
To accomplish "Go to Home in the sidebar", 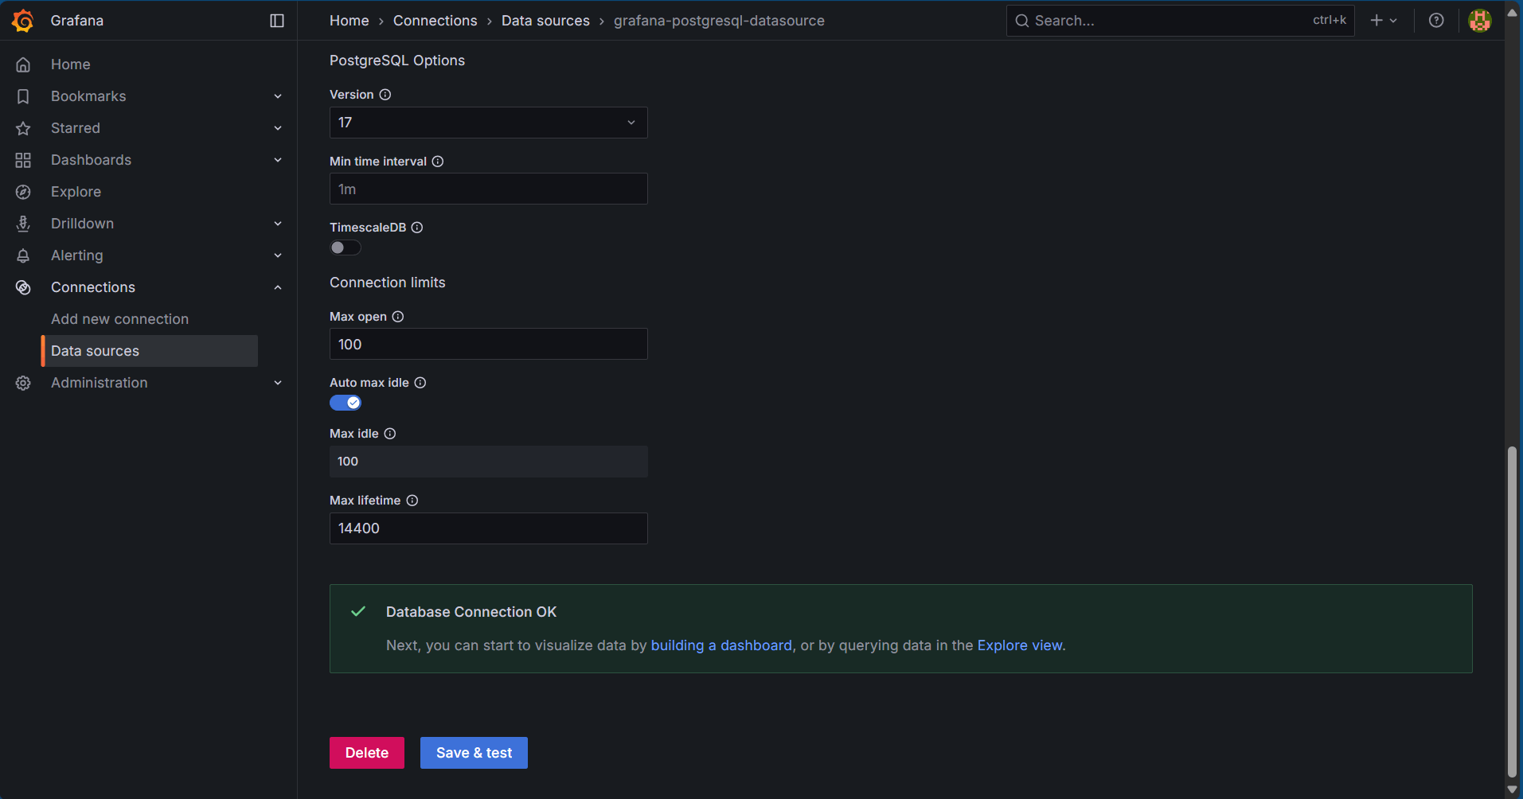I will click(71, 64).
